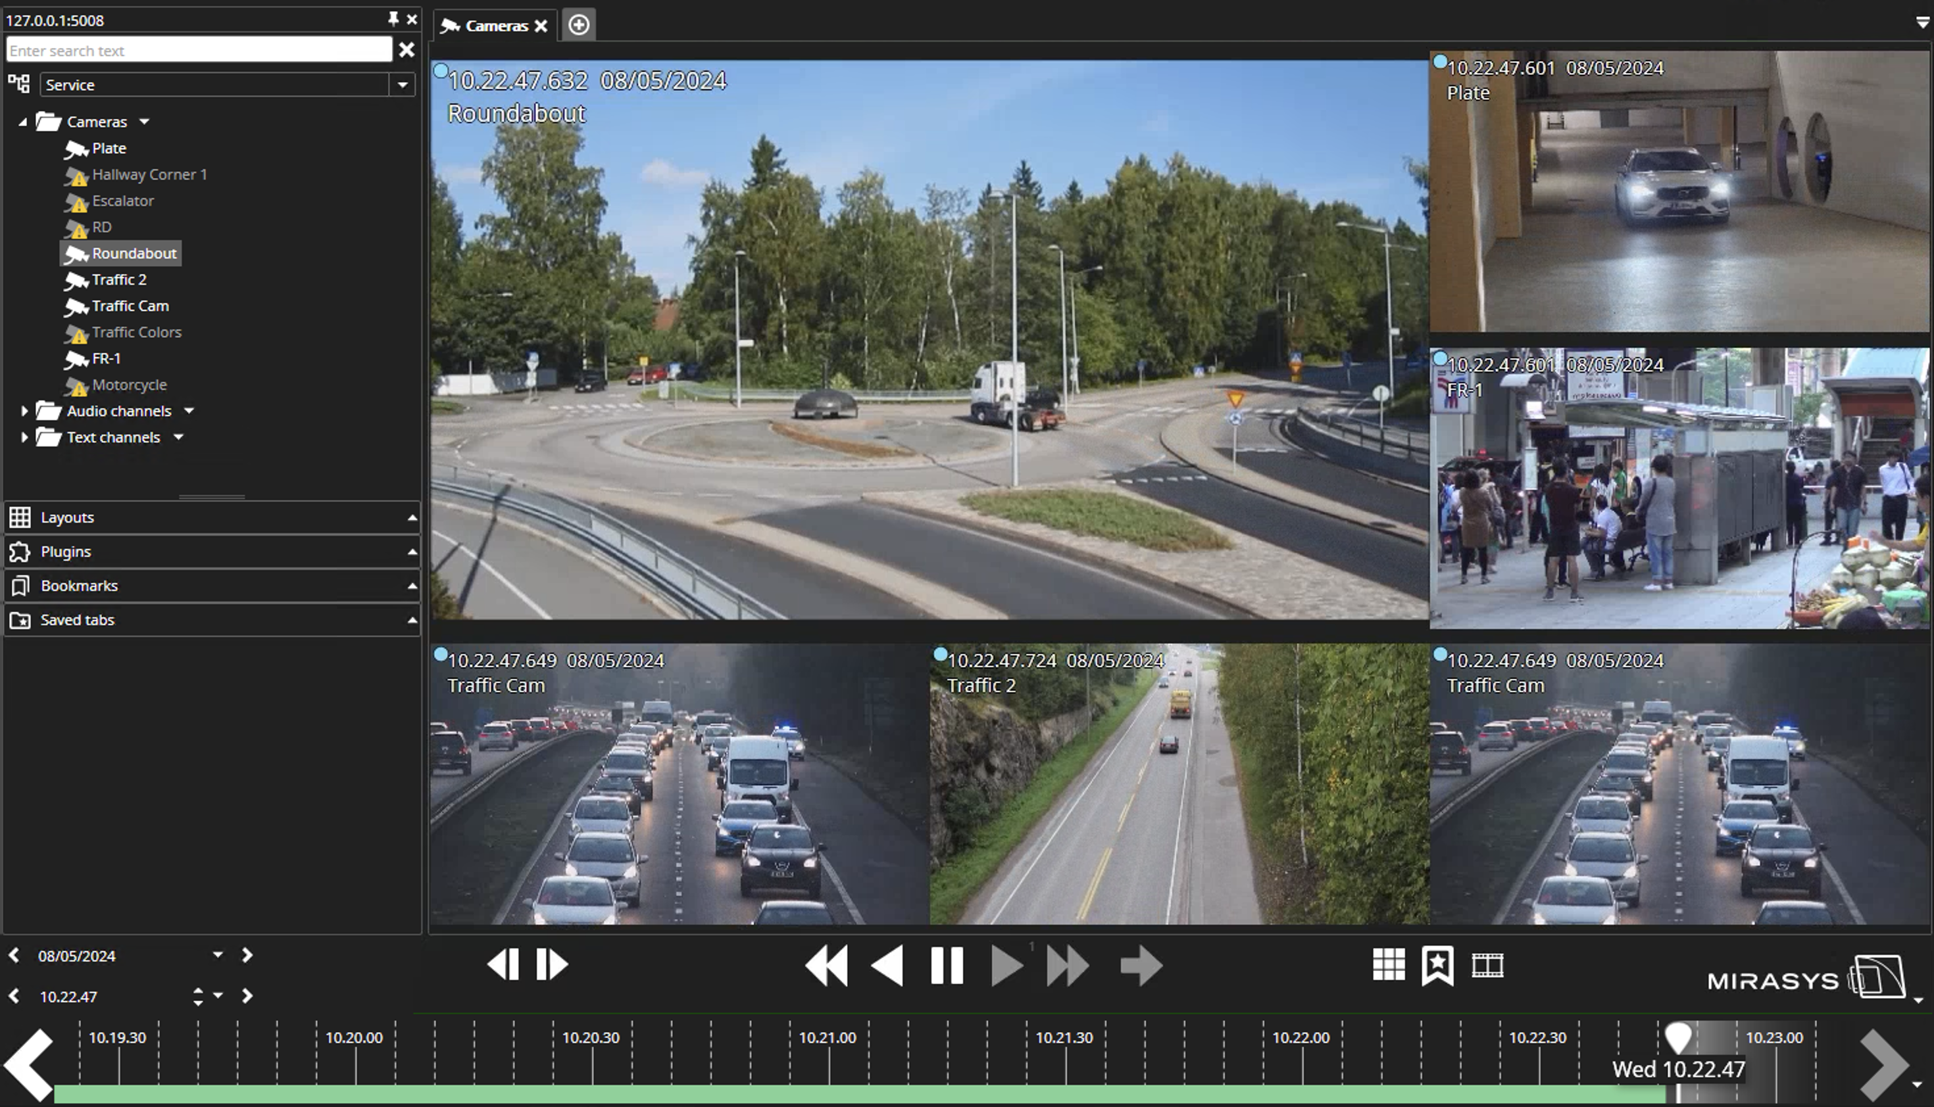Click the pause playback button
Screen dimensions: 1934x1107
pyautogui.click(x=947, y=966)
